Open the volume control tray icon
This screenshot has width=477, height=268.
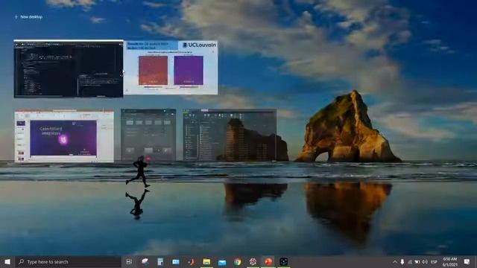[425, 261]
